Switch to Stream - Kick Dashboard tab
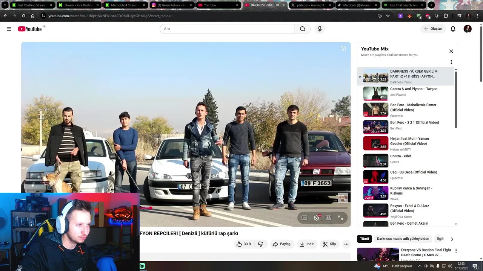Viewport: 483px width, 271px height. pyautogui.click(x=78, y=5)
